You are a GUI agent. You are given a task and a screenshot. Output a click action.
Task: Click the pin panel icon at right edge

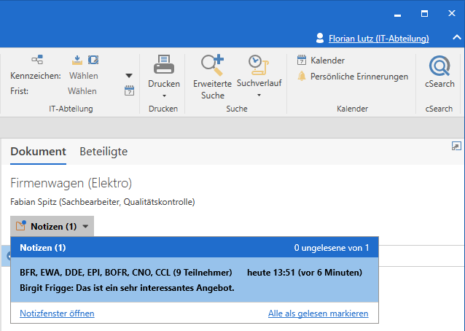pyautogui.click(x=456, y=146)
